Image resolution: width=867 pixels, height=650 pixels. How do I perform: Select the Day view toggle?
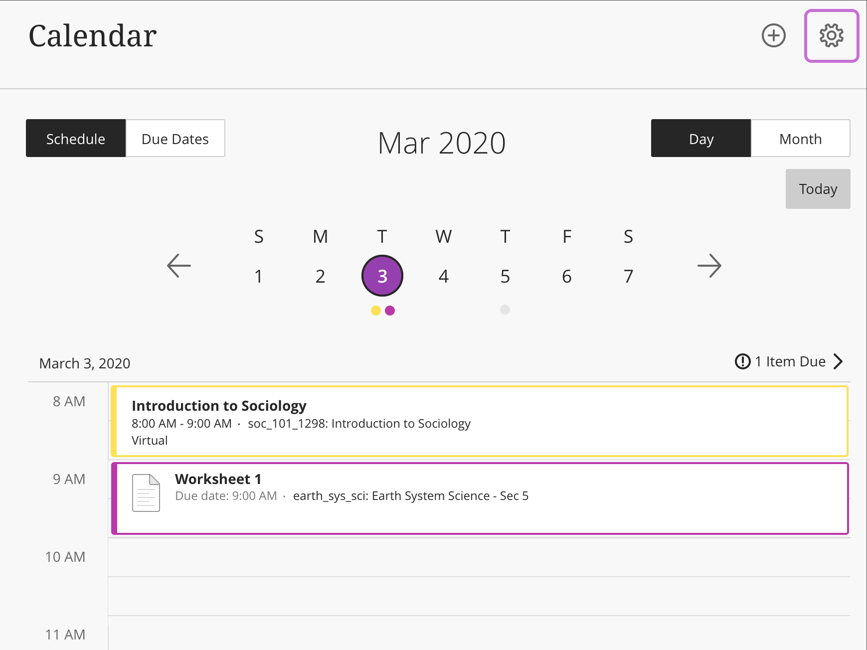[701, 139]
